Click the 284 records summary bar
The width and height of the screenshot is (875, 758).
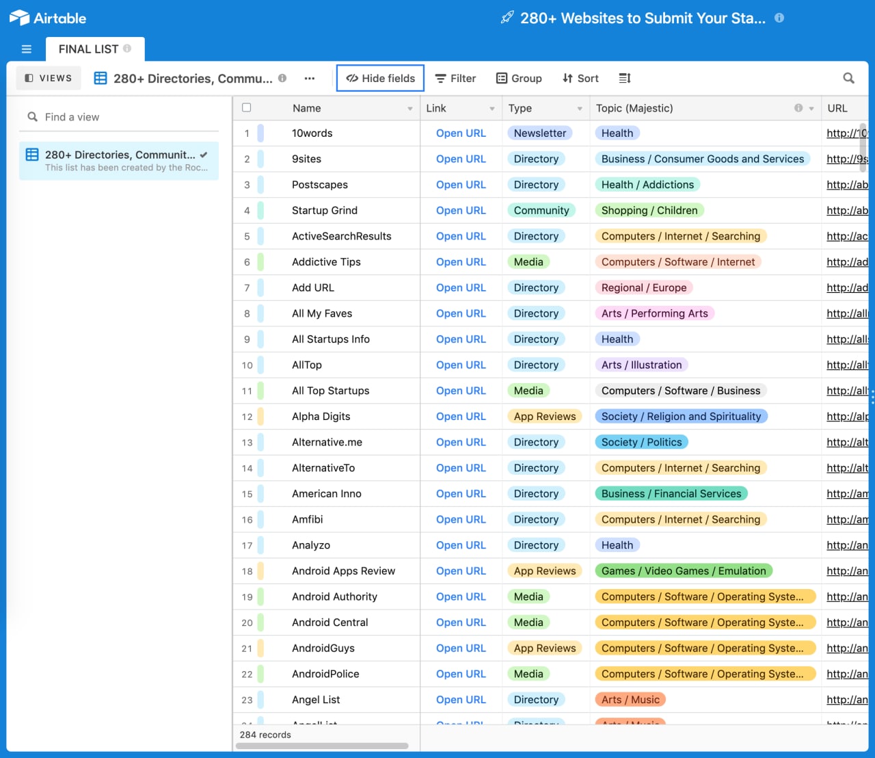pos(265,735)
